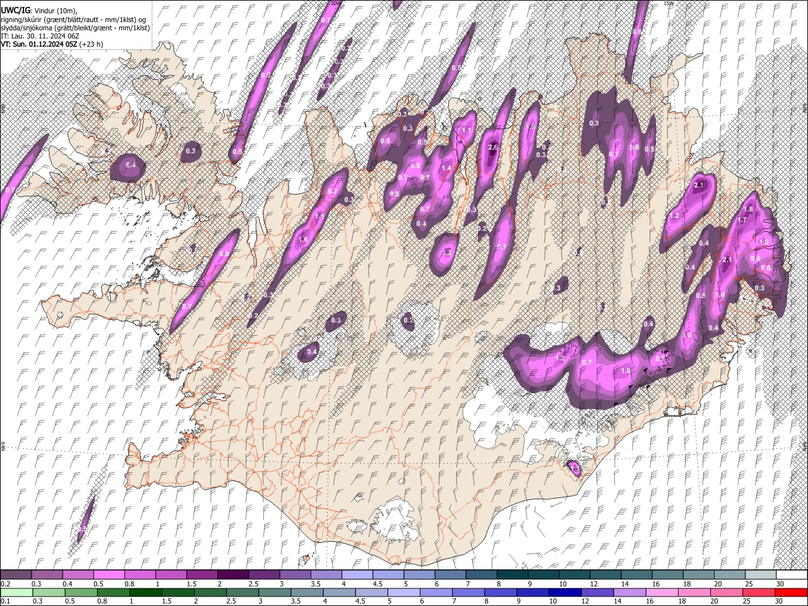This screenshot has width=808, height=606.
Task: Click the '0.2' label starting the upper scale
Action: click(6, 584)
